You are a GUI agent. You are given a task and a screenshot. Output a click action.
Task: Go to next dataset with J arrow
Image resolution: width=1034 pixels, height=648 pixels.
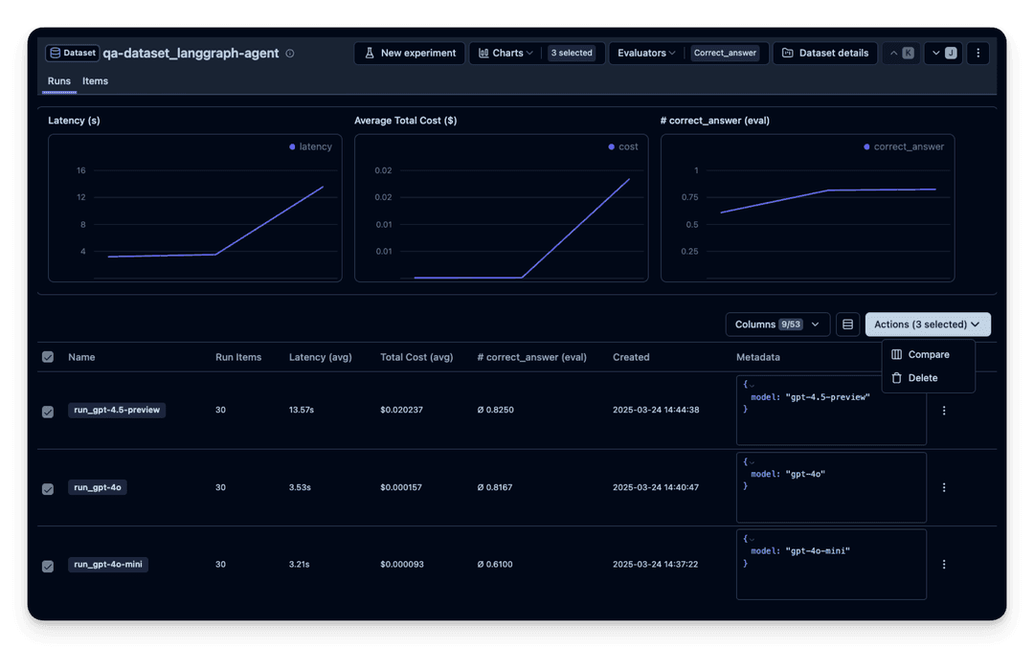point(943,53)
